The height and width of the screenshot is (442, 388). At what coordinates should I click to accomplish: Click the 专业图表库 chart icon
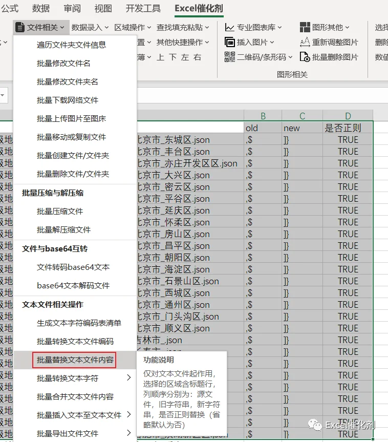229,27
